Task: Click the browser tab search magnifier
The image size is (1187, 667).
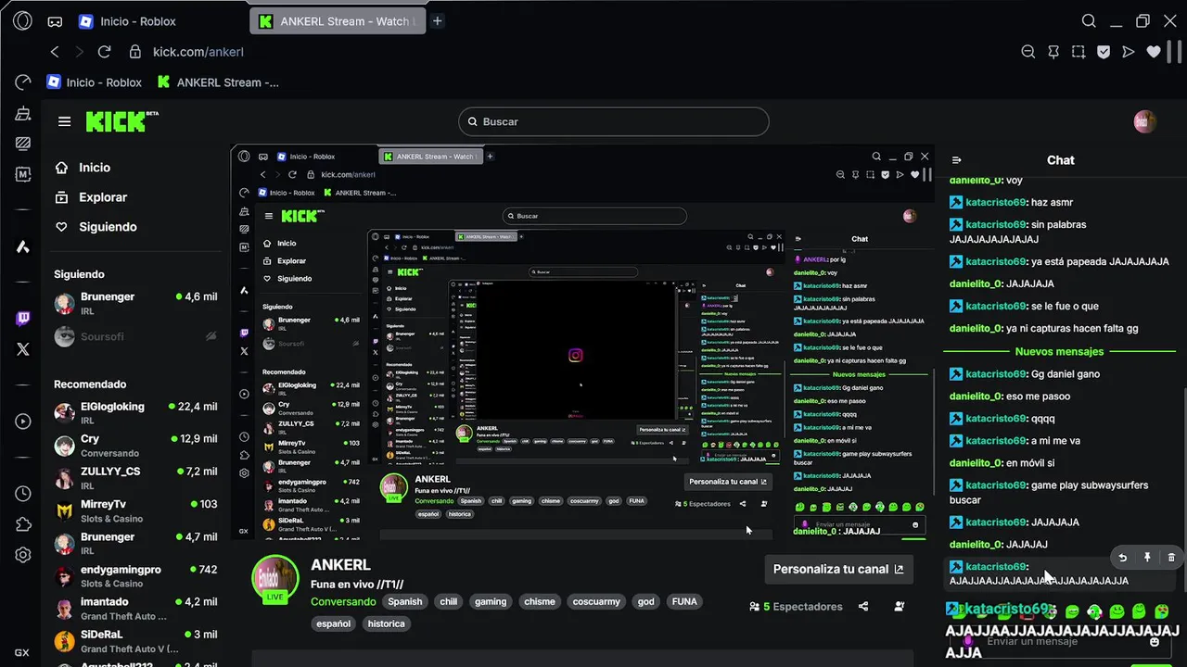Action: click(1090, 21)
